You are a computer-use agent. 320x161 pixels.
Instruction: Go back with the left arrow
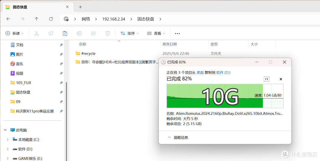(x=8, y=19)
